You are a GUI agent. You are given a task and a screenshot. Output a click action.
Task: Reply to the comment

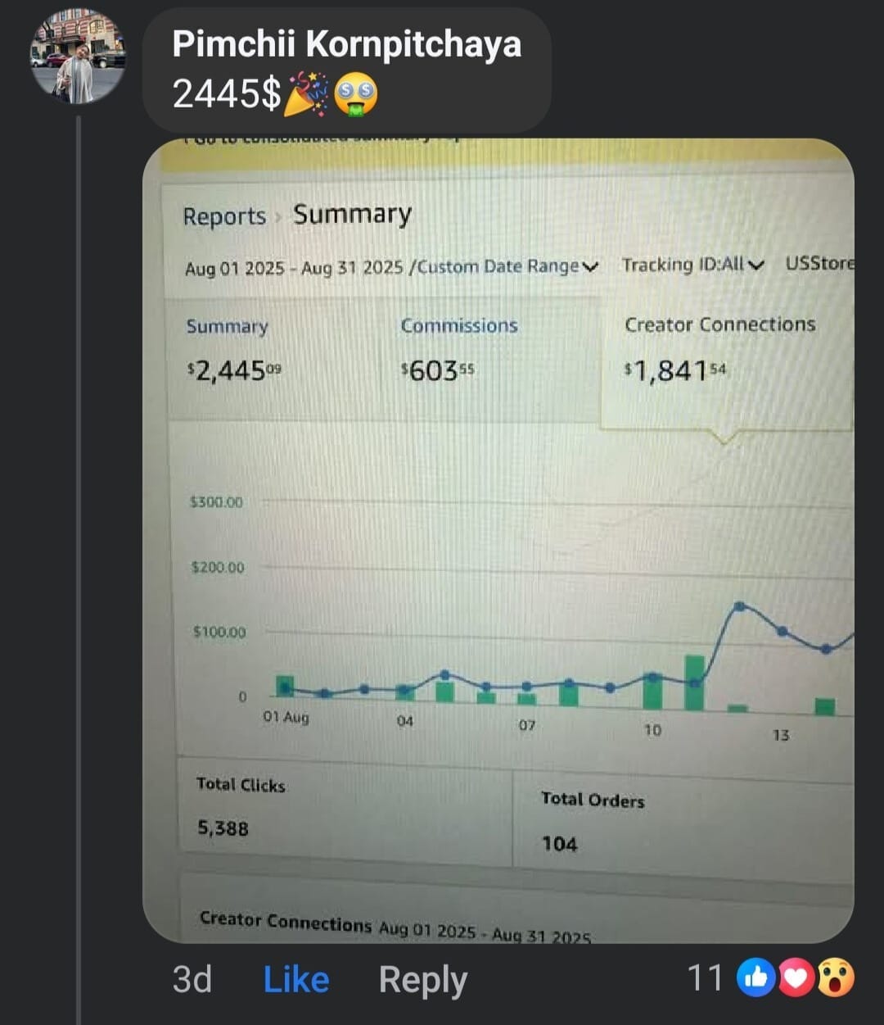[x=422, y=979]
